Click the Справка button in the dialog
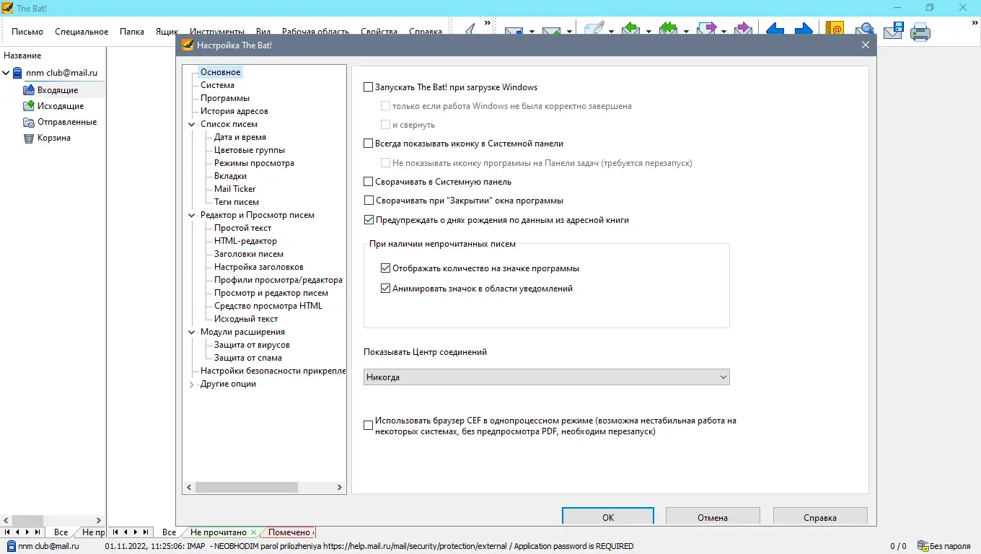The image size is (981, 554). click(820, 517)
